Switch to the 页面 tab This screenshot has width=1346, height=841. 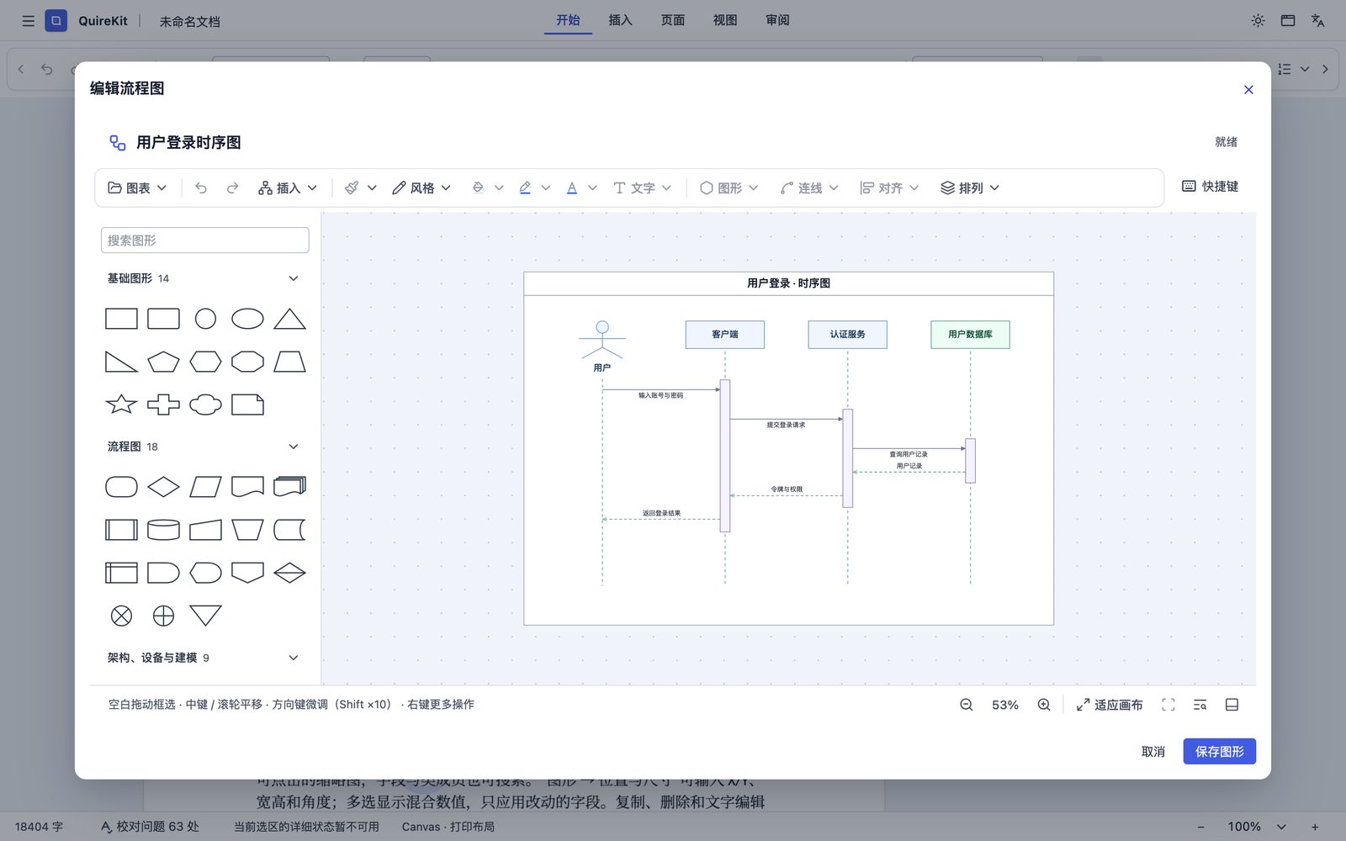tap(673, 20)
